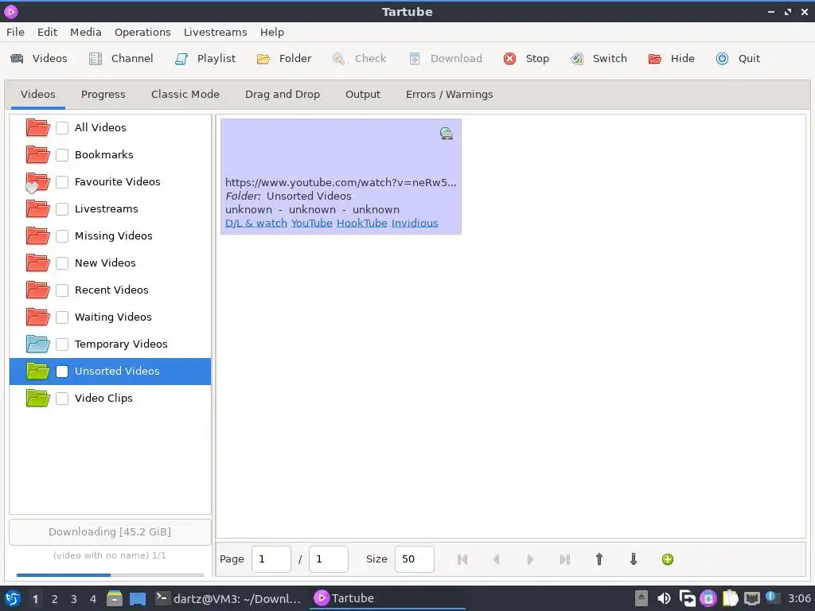Open the Operations menu
The image size is (815, 611).
(x=142, y=32)
